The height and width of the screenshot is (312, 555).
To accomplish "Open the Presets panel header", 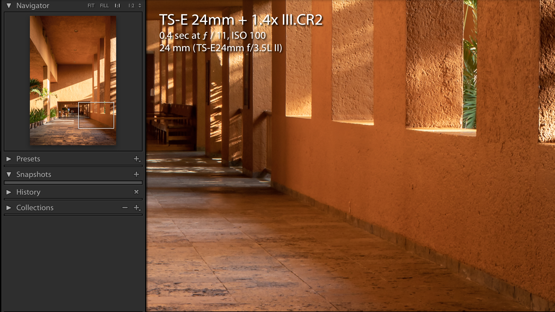I will [x=73, y=159].
